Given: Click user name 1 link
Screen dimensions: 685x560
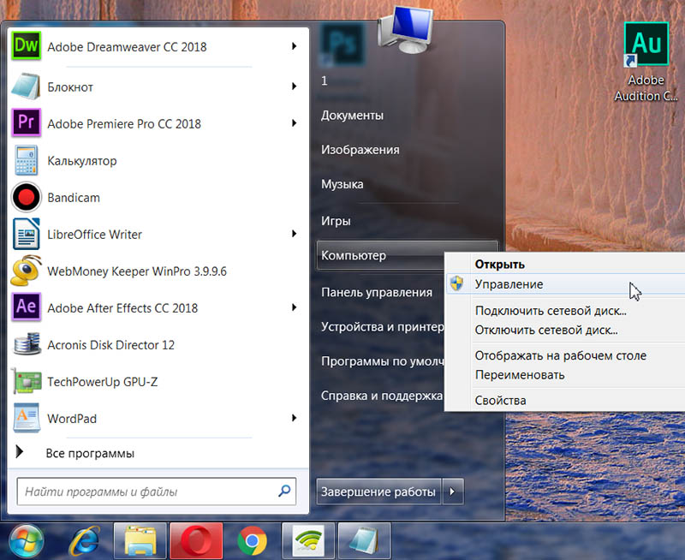Looking at the screenshot, I should [325, 80].
